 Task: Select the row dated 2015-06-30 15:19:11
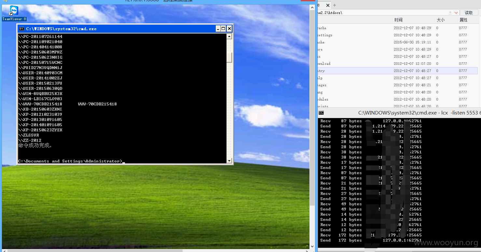(x=398, y=42)
